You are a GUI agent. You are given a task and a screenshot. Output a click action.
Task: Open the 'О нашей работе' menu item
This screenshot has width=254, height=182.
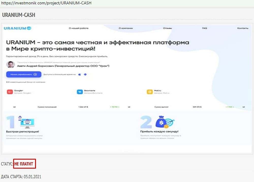(78, 28)
